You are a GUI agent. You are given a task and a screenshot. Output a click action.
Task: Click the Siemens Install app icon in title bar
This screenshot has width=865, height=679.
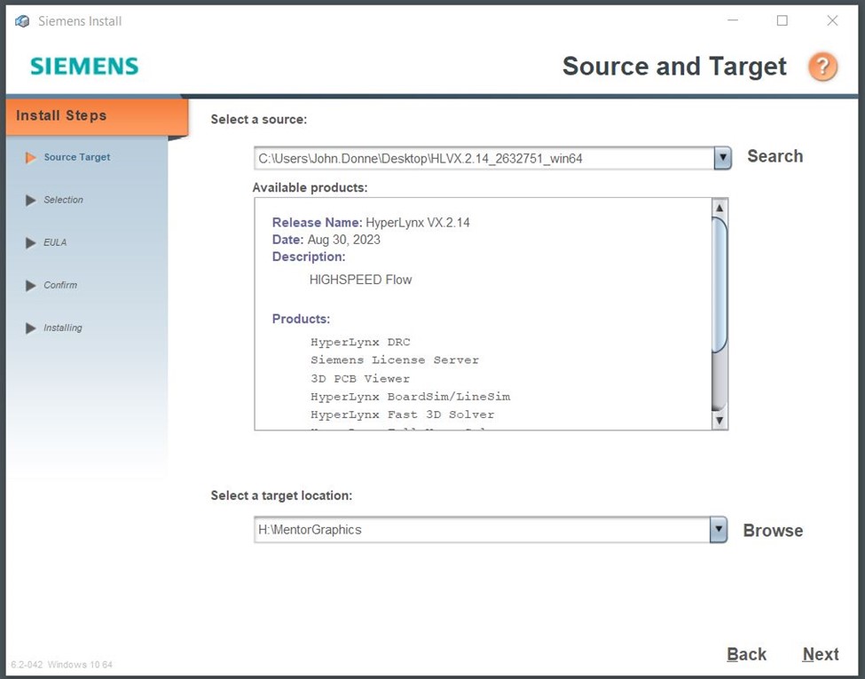[22, 21]
